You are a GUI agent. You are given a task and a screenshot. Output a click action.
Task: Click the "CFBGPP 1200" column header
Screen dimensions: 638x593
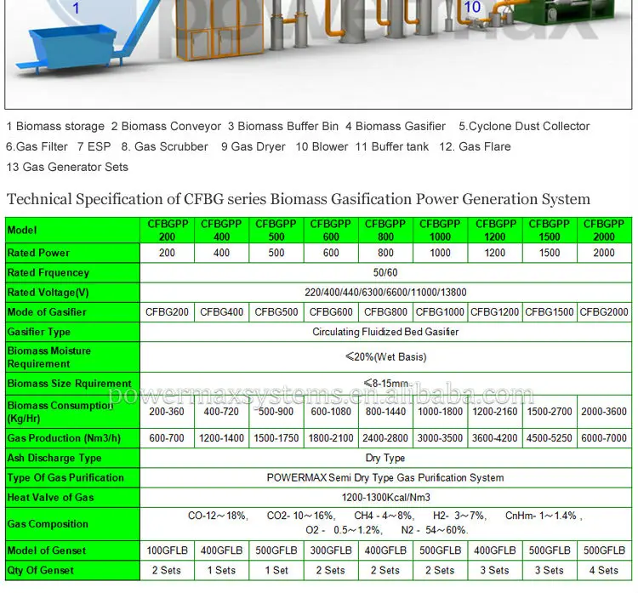(x=495, y=231)
